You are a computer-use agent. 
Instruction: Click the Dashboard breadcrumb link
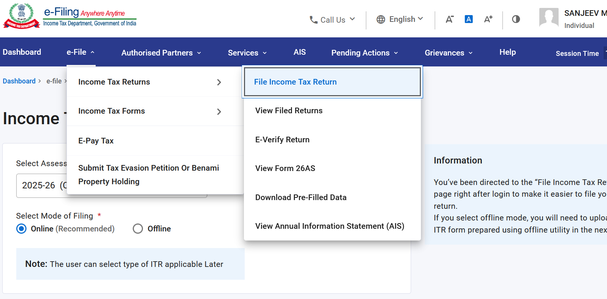(19, 81)
